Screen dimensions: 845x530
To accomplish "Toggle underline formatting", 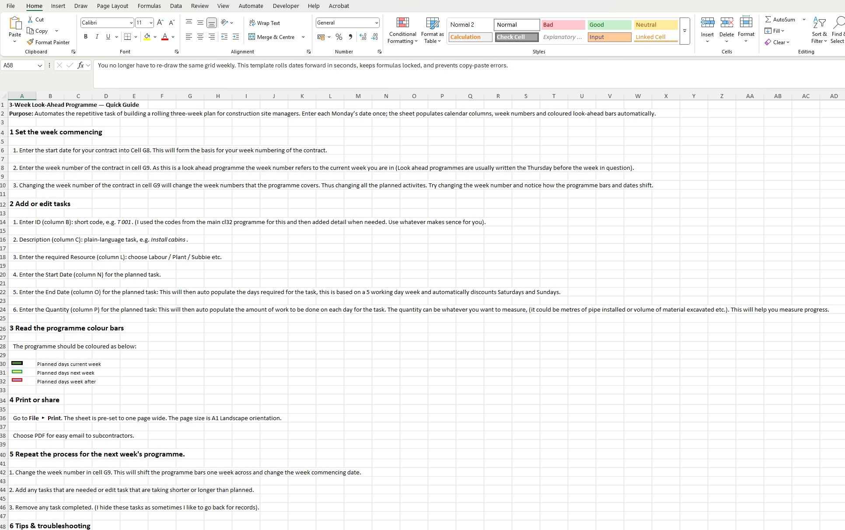I will pos(108,37).
